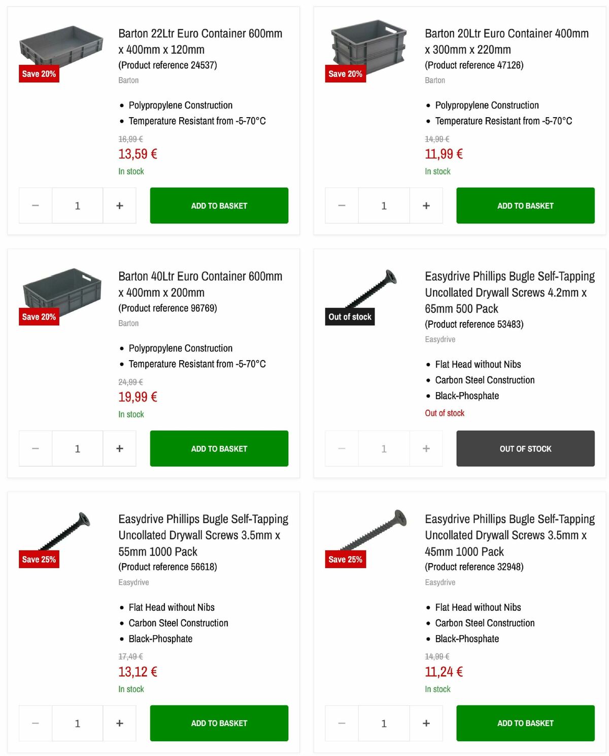609x756 pixels.
Task: View Barton 20Ltr container product image
Action: (367, 46)
